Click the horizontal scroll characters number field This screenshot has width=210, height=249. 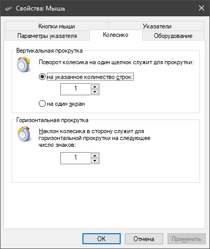pos(76,158)
